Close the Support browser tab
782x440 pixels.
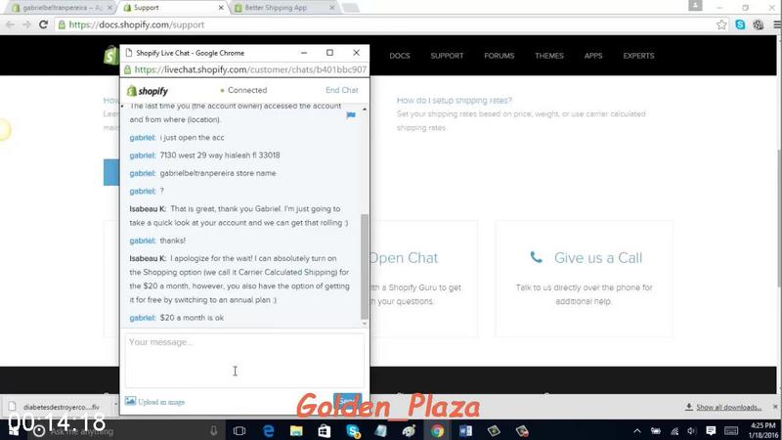(x=221, y=8)
